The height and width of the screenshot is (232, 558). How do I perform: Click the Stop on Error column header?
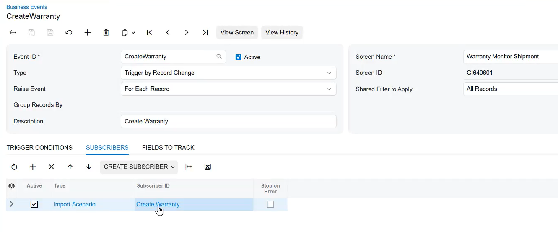coord(270,189)
